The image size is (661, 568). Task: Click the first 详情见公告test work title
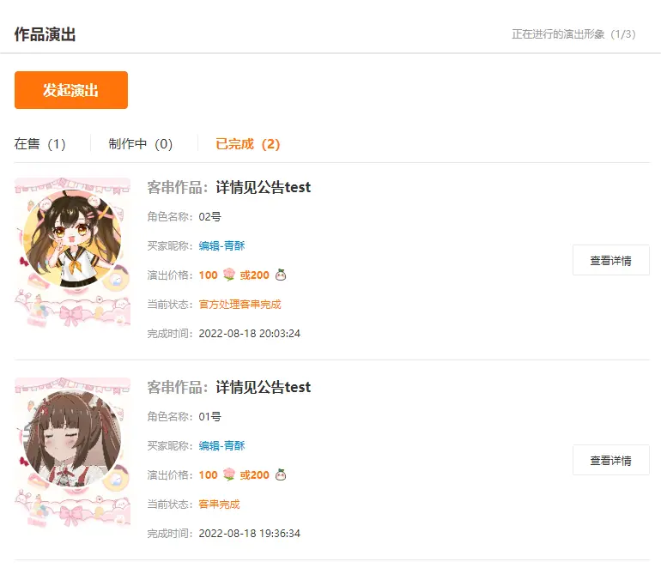pos(264,187)
